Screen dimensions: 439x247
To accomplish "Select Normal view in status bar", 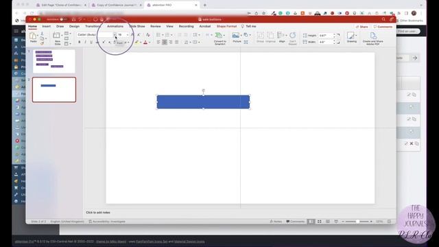I will point(311,222).
